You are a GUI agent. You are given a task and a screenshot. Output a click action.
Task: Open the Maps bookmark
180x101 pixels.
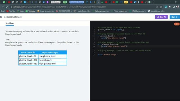coord(20,11)
